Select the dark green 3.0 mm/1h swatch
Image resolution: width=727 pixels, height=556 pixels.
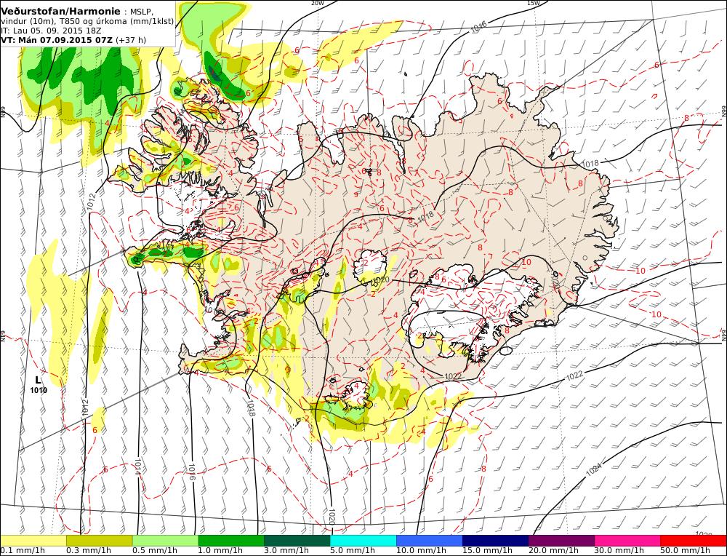pos(297,541)
